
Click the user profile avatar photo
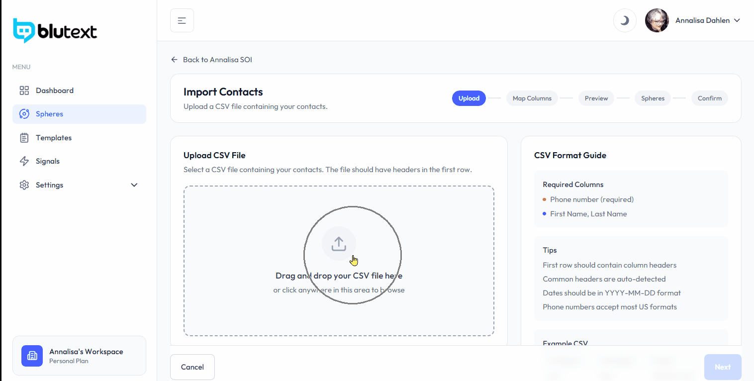657,20
